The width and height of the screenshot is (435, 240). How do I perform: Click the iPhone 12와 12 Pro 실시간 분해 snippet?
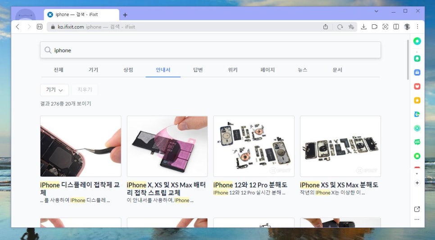click(x=249, y=193)
